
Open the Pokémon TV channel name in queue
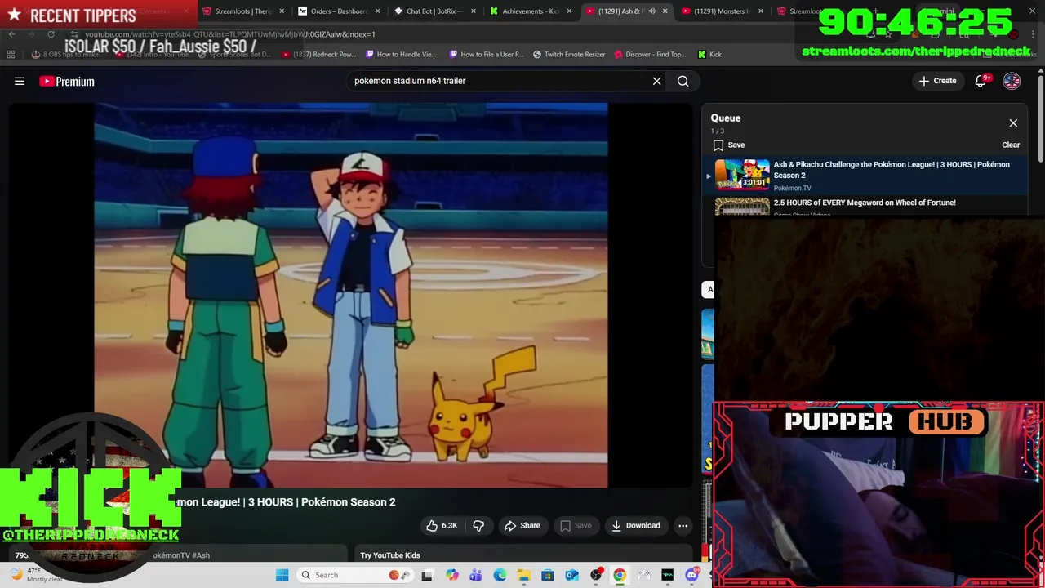pyautogui.click(x=792, y=188)
